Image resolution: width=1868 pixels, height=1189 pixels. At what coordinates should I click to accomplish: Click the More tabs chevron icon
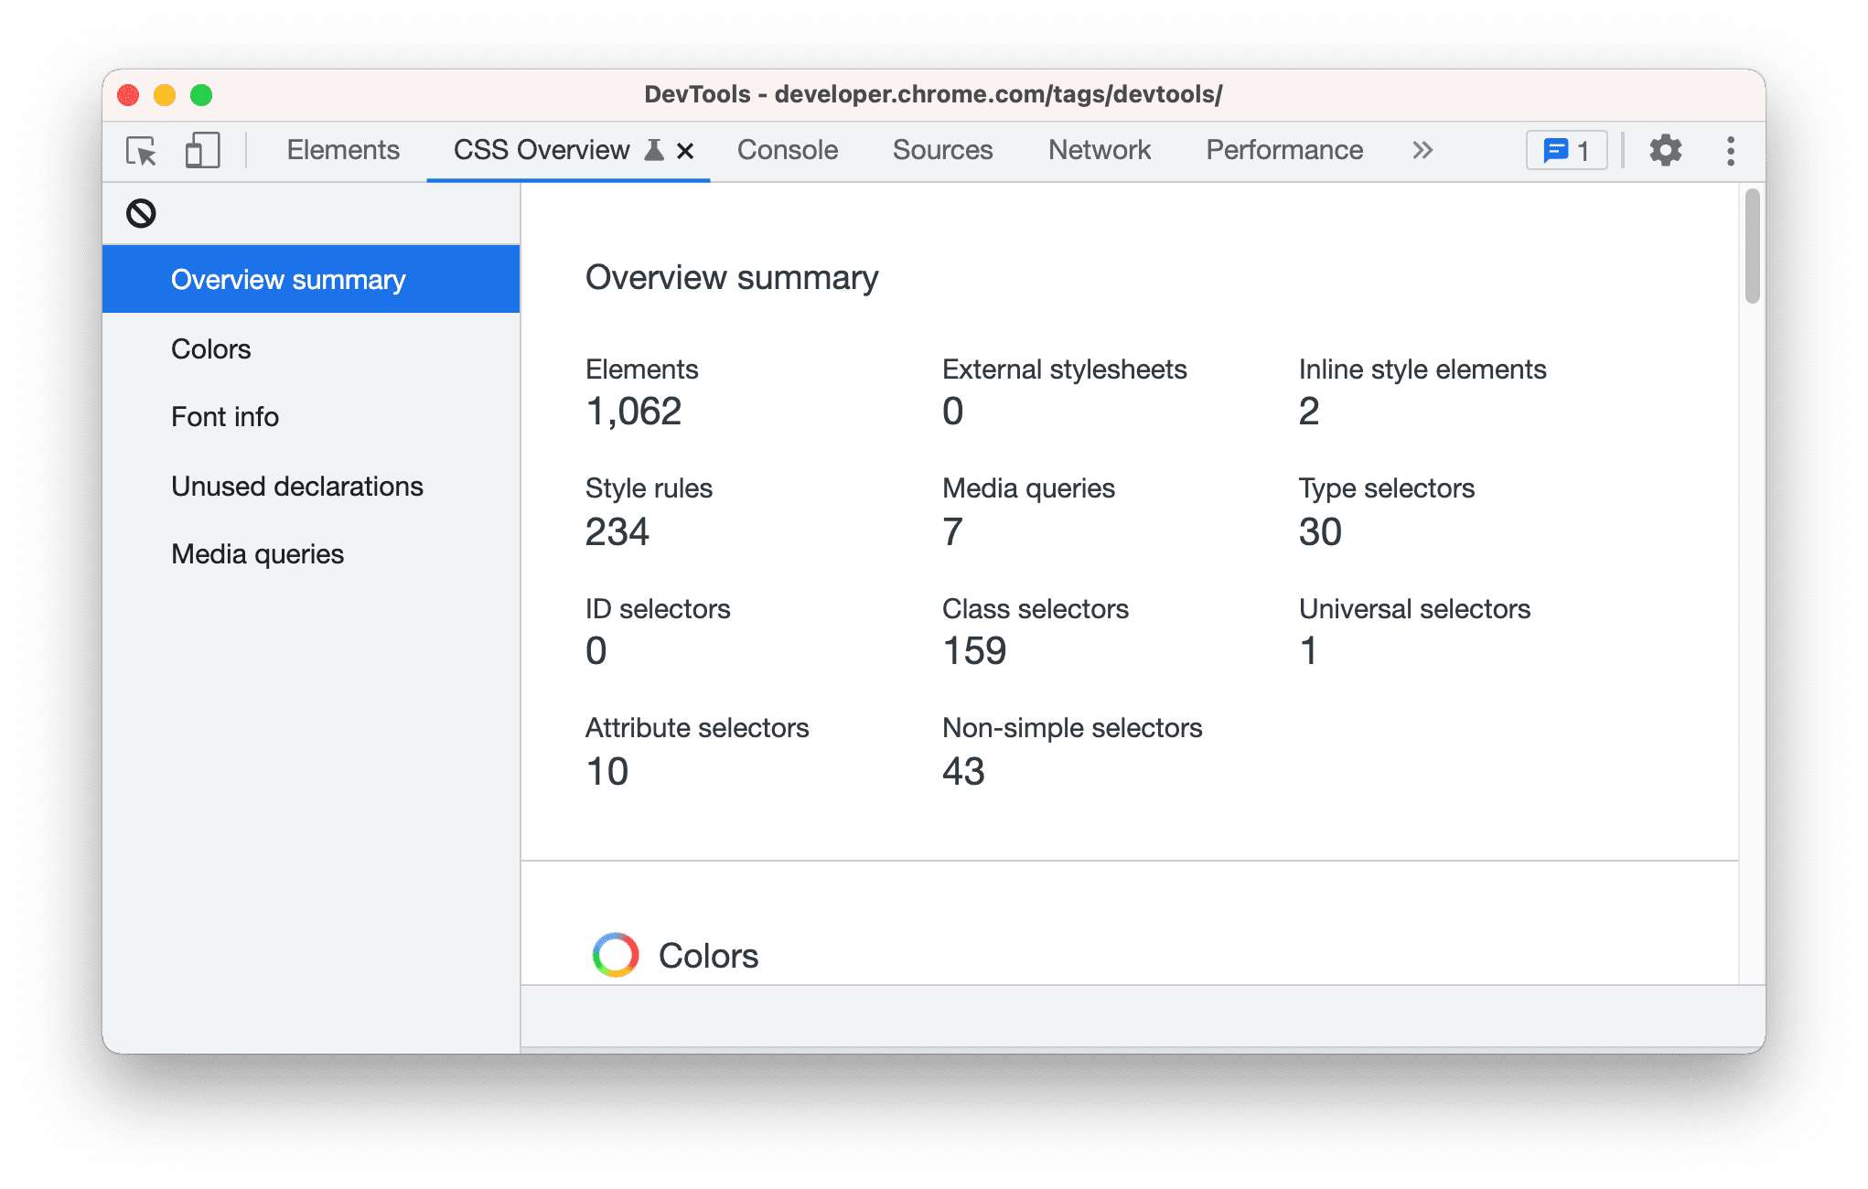click(x=1422, y=150)
